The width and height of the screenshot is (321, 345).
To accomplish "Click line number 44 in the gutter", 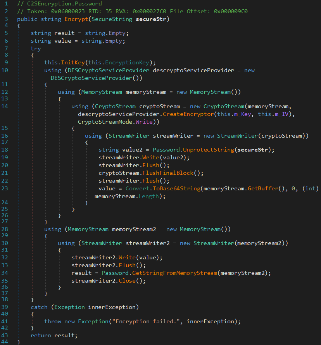I will pos(5,342).
